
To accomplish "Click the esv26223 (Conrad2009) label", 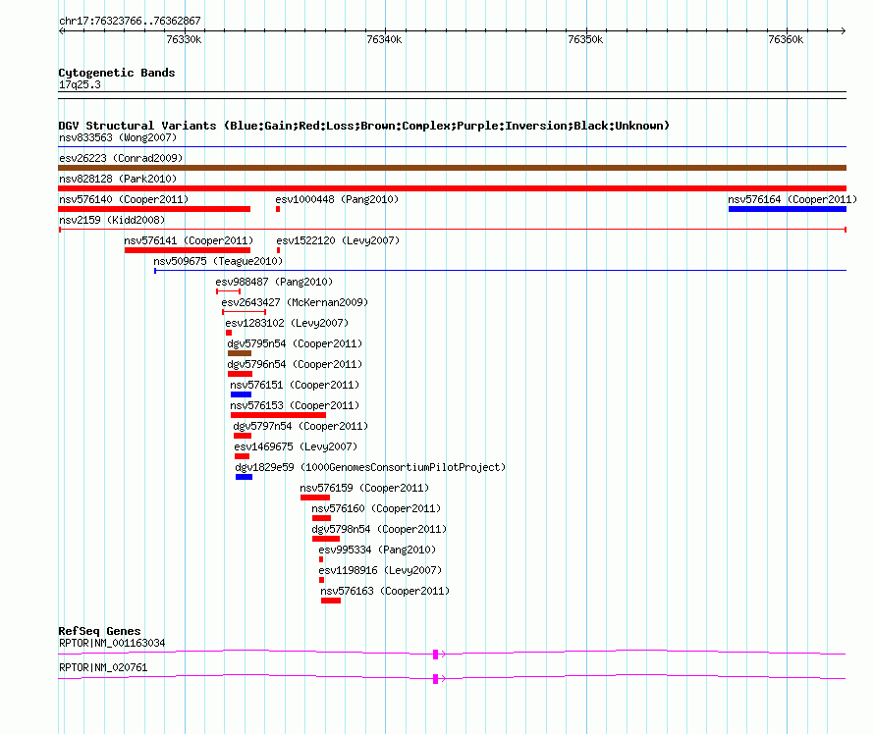I will [x=121, y=158].
